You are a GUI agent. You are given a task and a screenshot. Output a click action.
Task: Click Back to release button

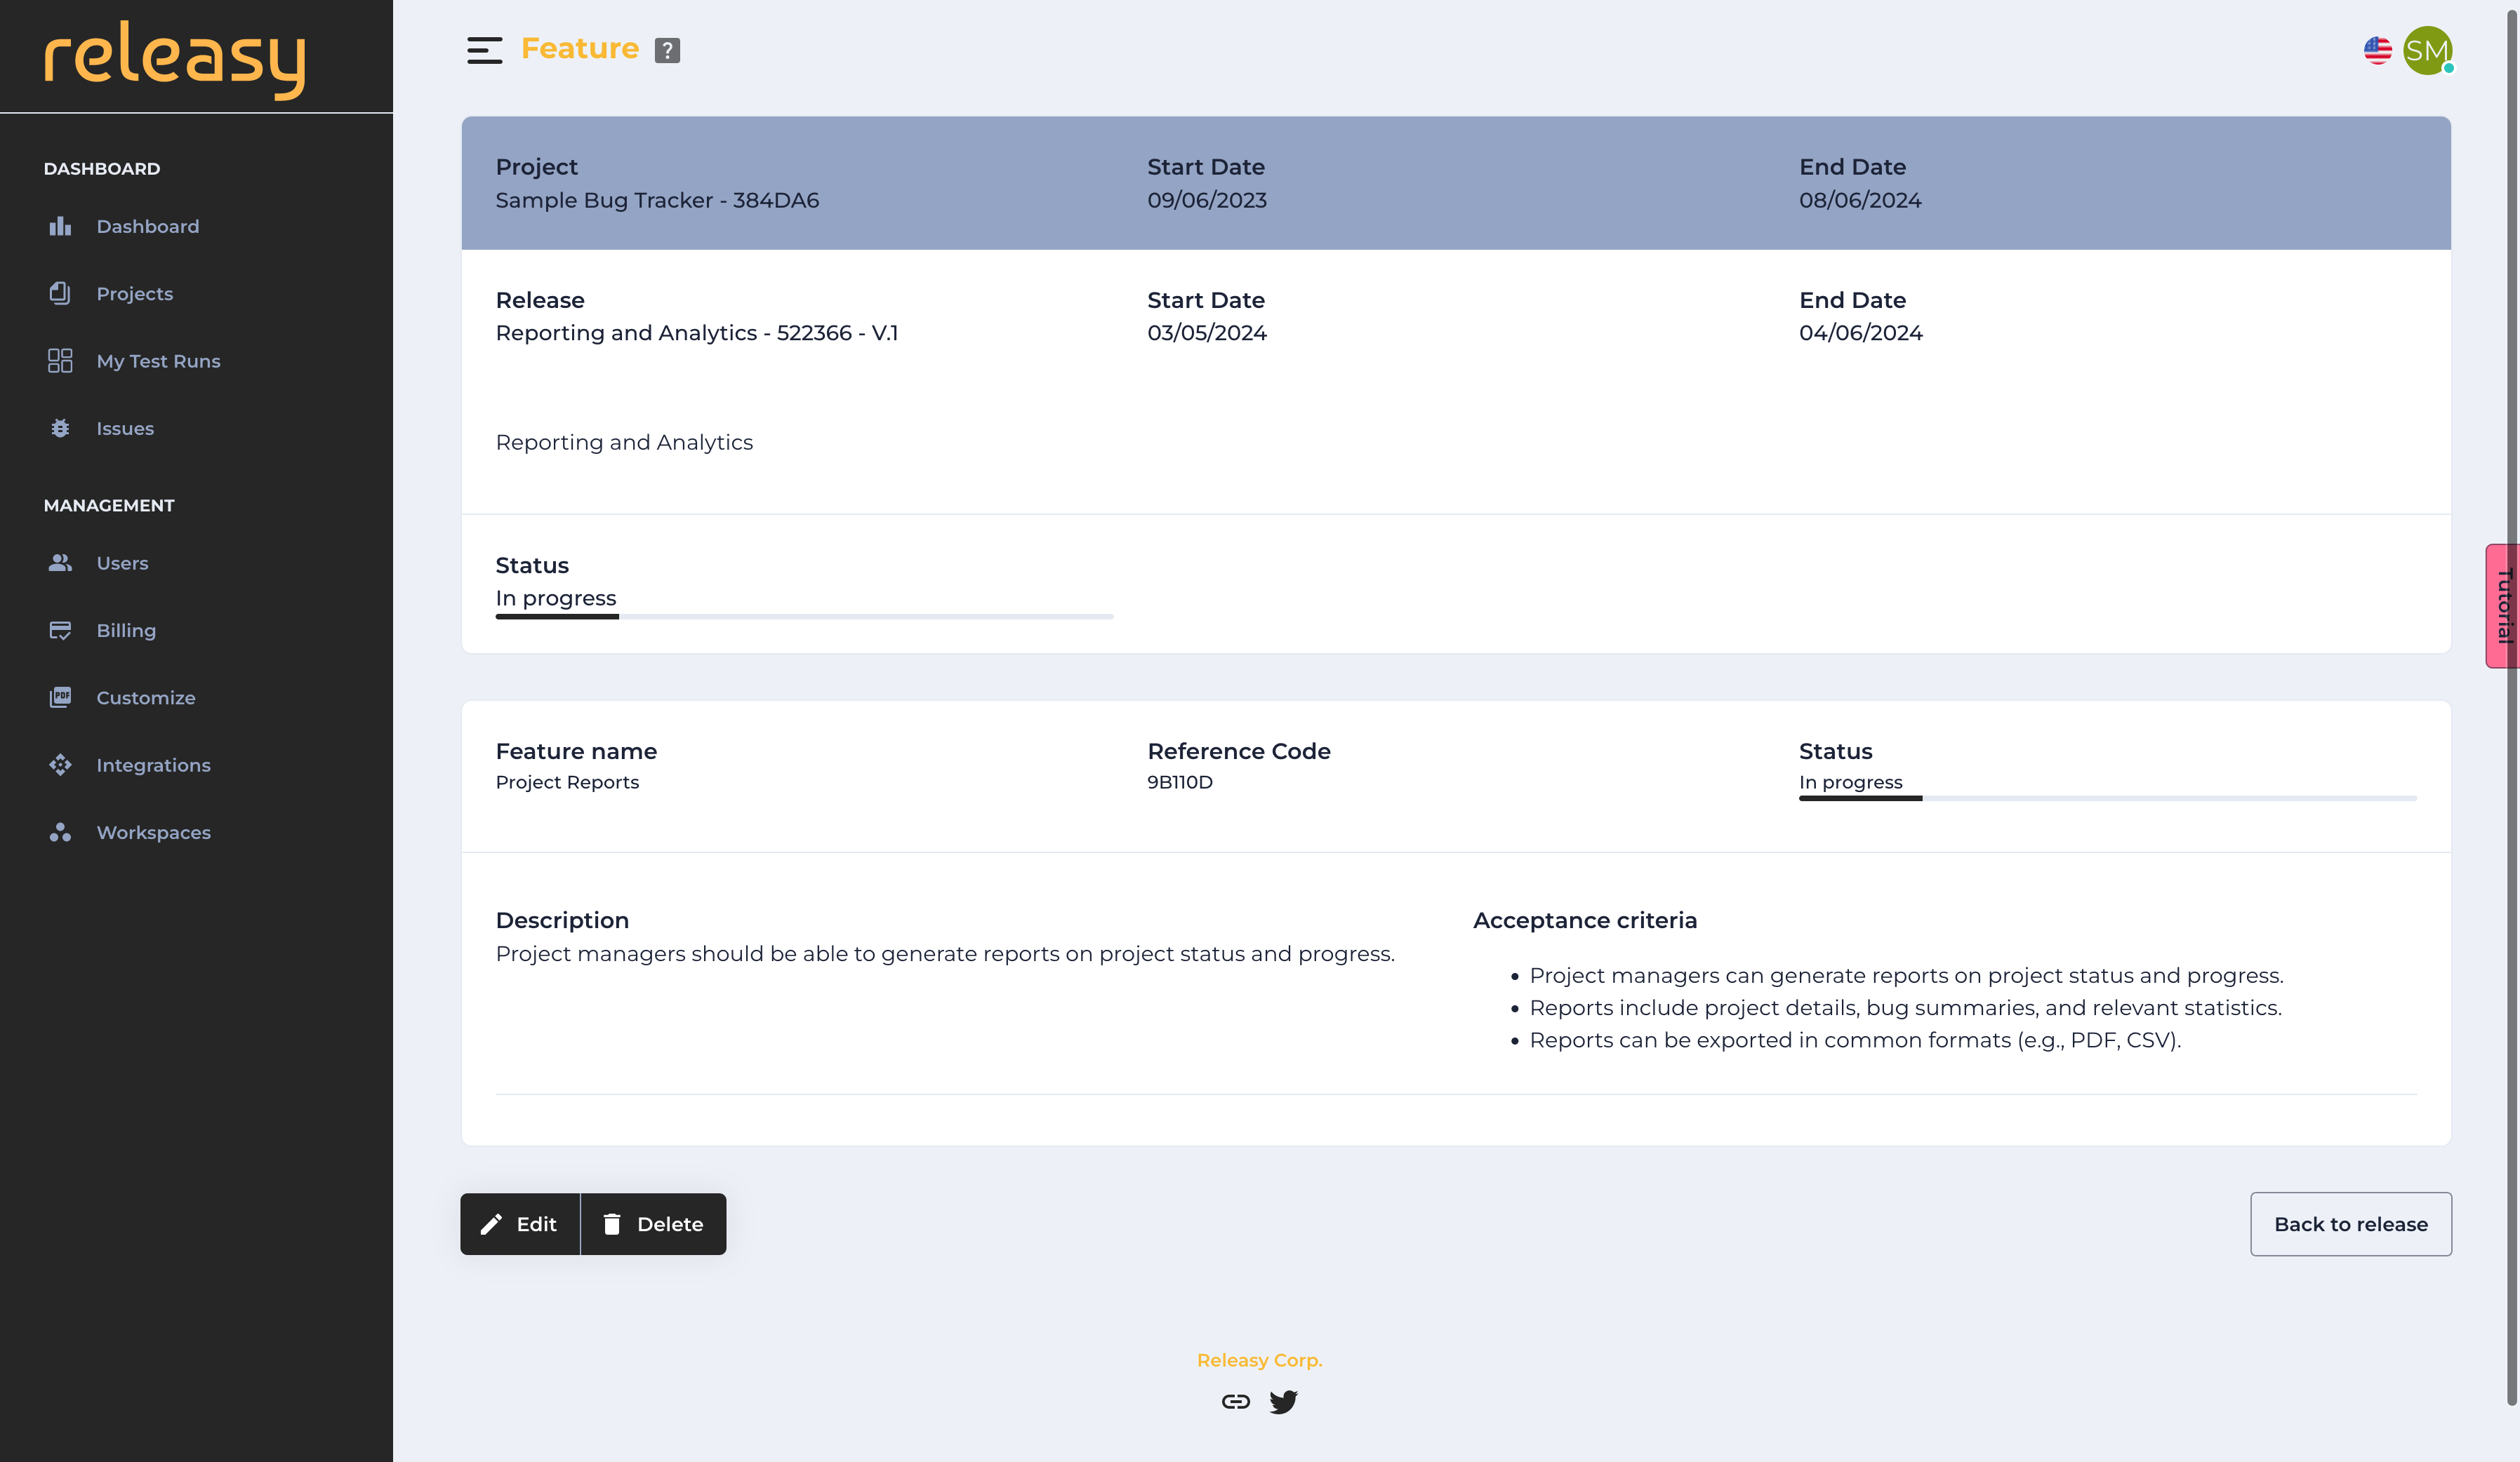point(2351,1223)
